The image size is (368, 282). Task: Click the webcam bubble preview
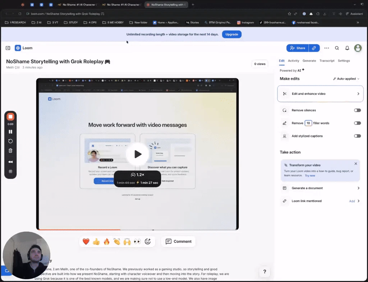point(27,255)
